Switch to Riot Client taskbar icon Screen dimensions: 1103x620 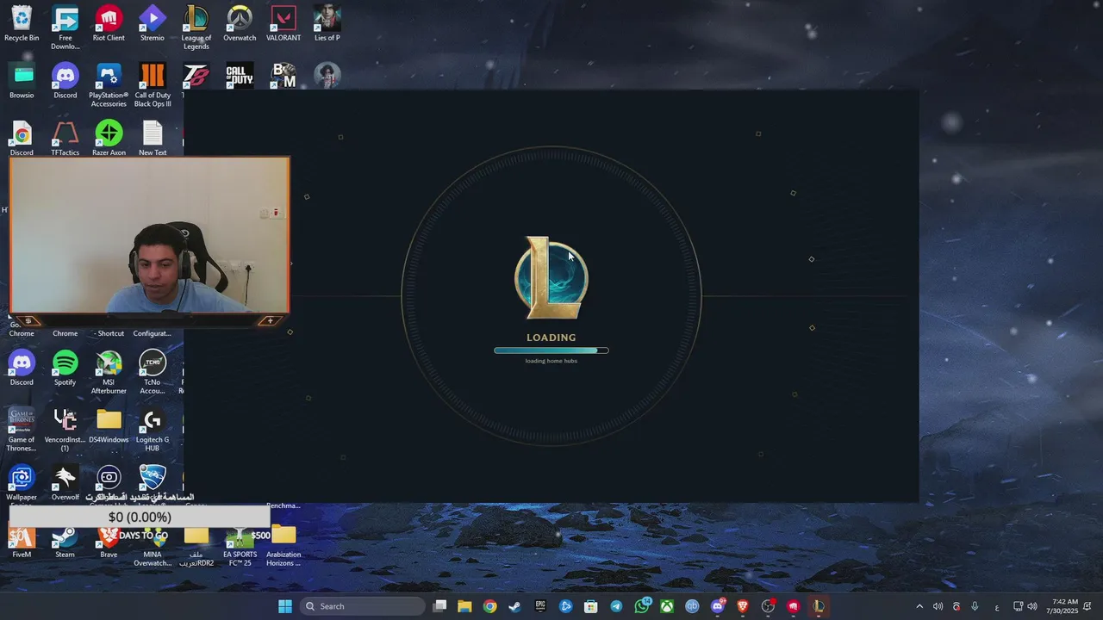[x=794, y=606]
